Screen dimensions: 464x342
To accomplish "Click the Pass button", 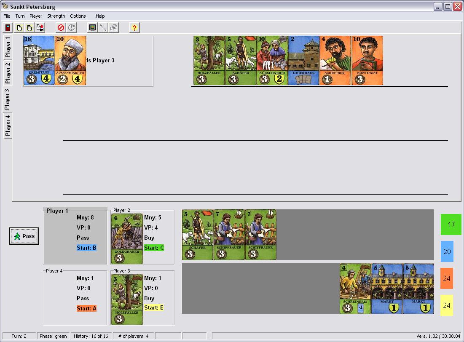I will [x=24, y=236].
